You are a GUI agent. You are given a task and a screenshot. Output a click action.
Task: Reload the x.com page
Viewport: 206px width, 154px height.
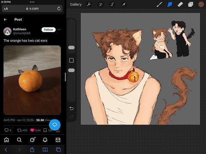(59, 9)
